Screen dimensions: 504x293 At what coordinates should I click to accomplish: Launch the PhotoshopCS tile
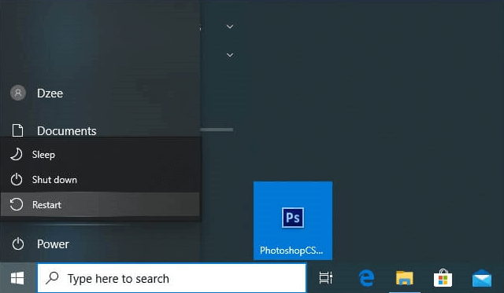[293, 221]
